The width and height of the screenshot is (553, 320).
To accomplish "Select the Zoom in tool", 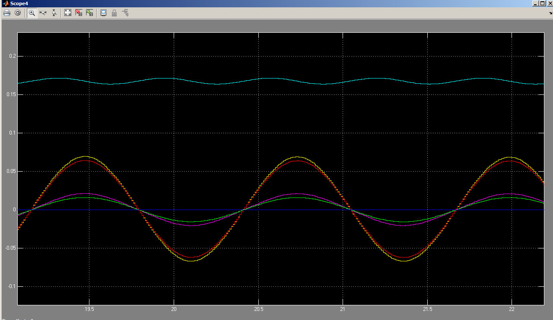I will (x=32, y=13).
